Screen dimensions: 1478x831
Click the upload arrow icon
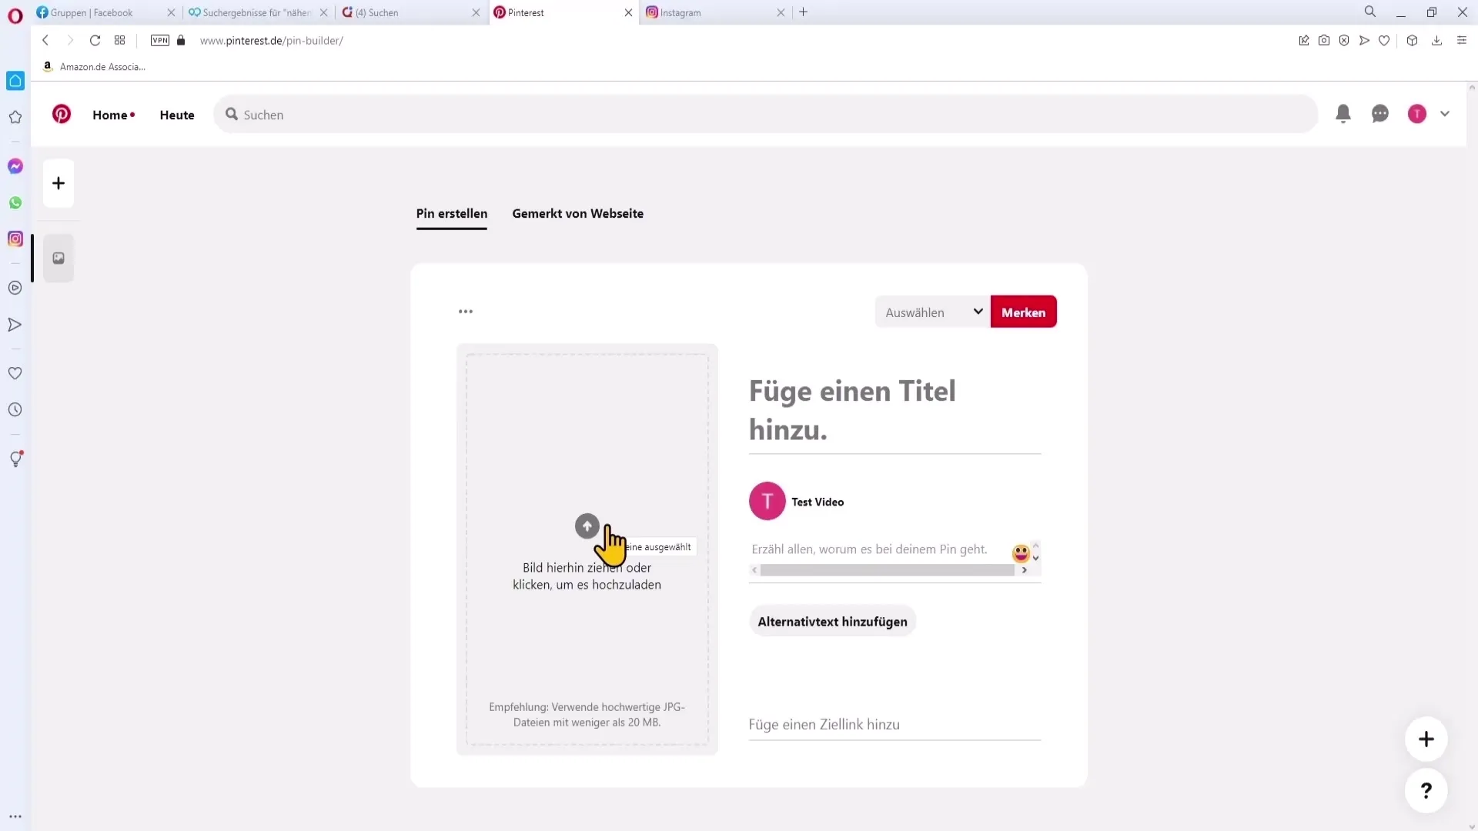pos(587,526)
